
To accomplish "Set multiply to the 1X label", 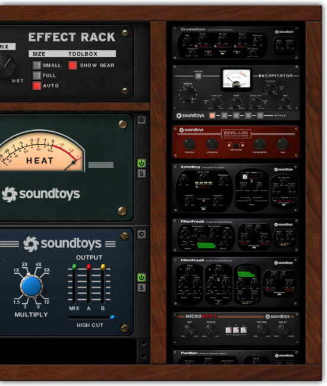I will coord(16,270).
